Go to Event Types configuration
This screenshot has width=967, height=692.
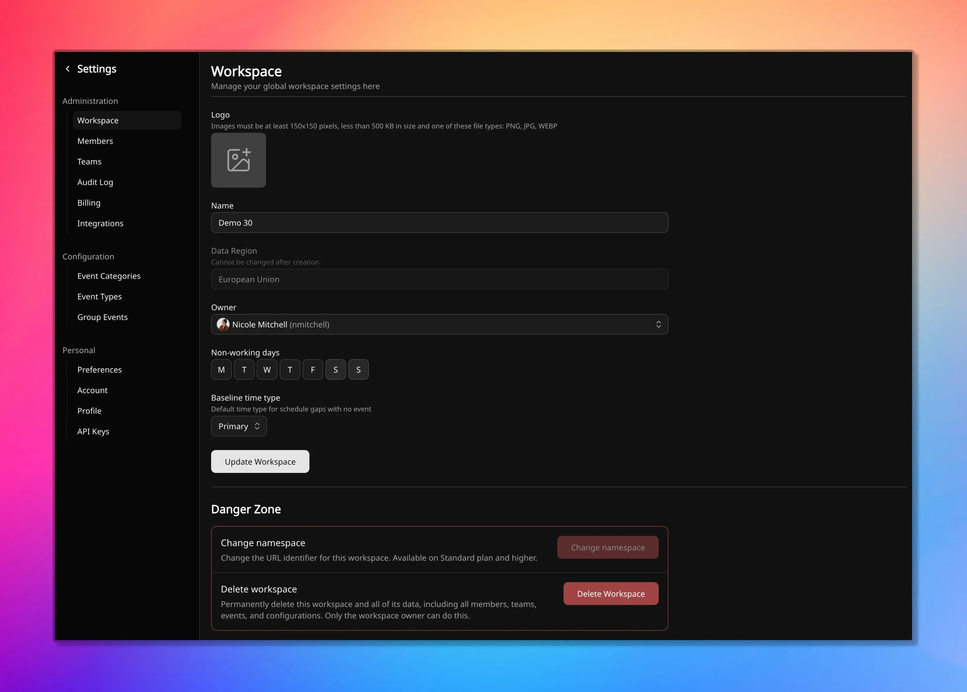127,296
